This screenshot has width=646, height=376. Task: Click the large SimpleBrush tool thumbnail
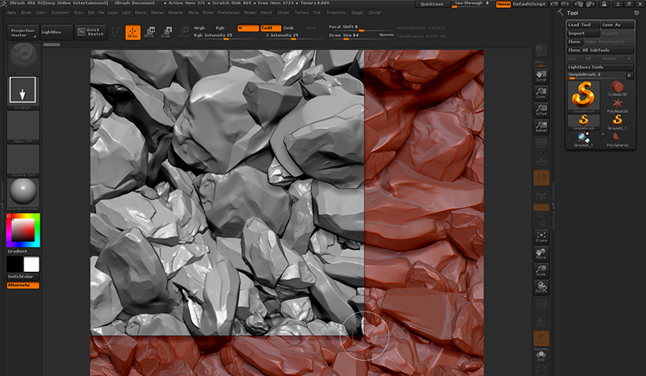583,96
